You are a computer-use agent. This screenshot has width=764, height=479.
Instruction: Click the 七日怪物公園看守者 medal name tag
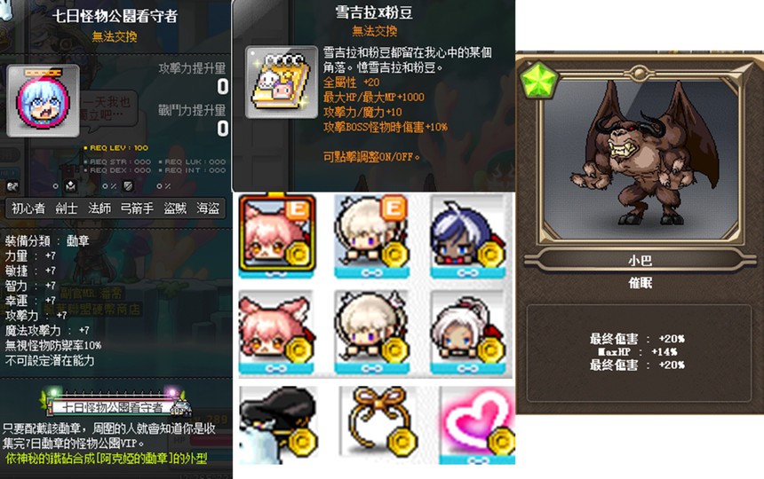coord(115,406)
